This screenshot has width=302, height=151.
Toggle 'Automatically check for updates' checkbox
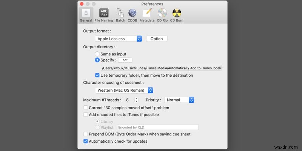(86, 141)
